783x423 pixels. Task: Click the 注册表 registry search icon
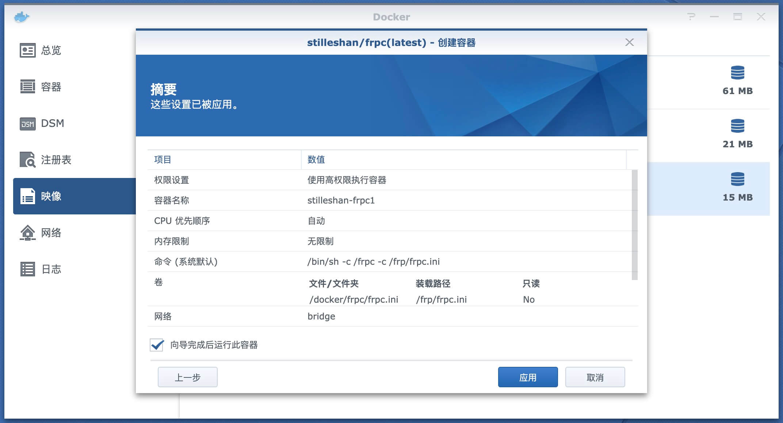click(x=27, y=160)
